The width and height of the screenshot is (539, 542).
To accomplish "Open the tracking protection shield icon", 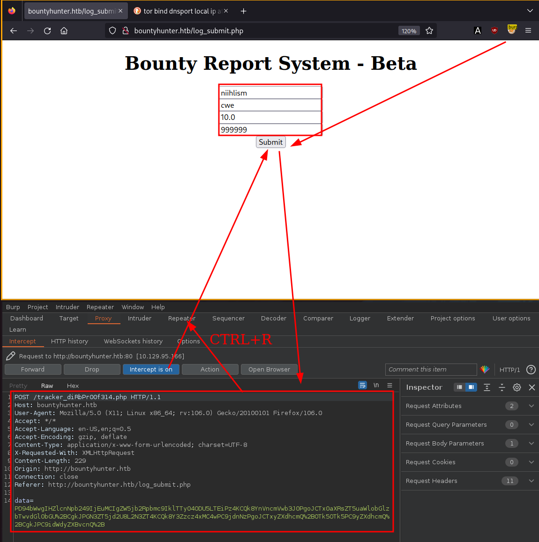I will tap(112, 31).
